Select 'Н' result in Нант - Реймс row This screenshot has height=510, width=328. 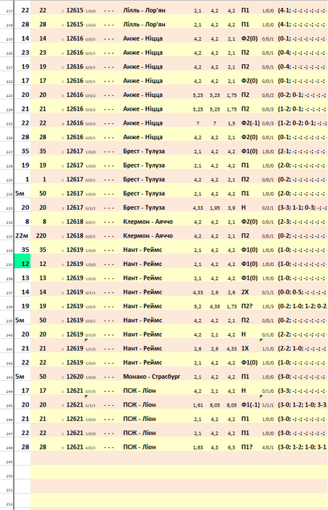244,334
